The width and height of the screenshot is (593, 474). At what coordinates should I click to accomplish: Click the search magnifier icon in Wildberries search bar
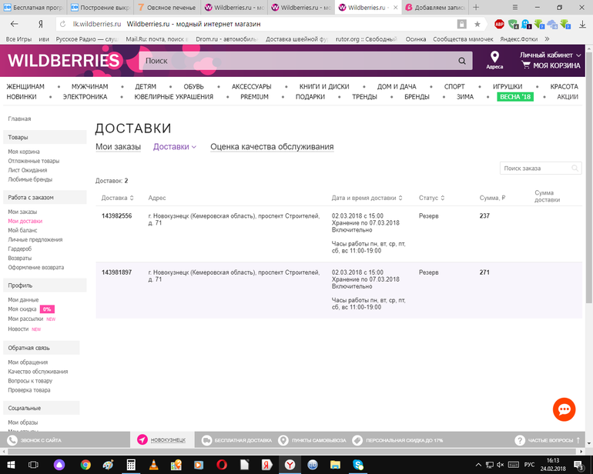(x=462, y=60)
